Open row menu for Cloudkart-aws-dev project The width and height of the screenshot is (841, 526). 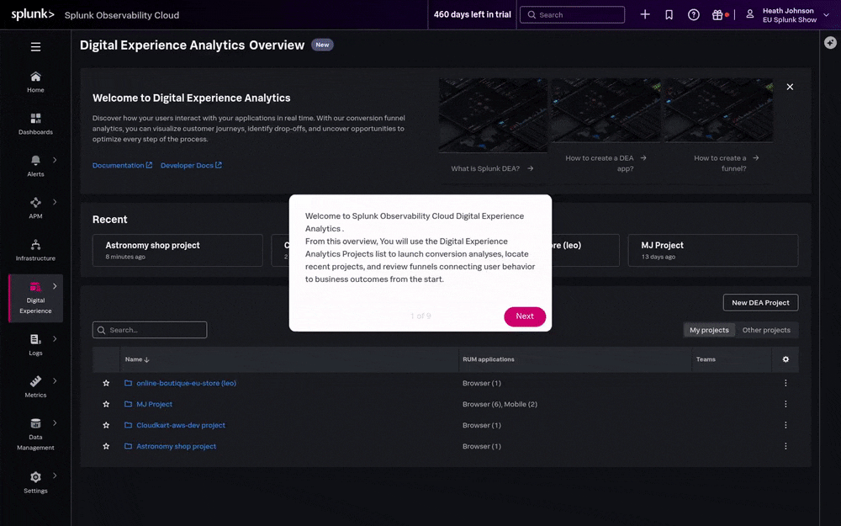tap(785, 425)
